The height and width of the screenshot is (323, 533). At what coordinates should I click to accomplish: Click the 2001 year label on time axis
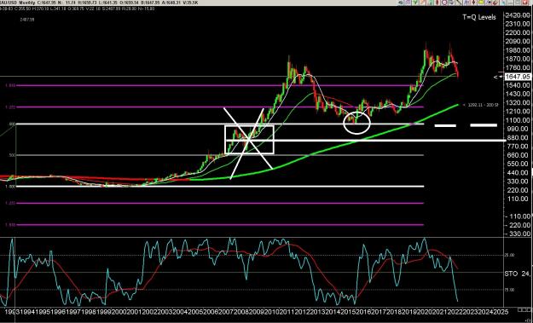133,311
